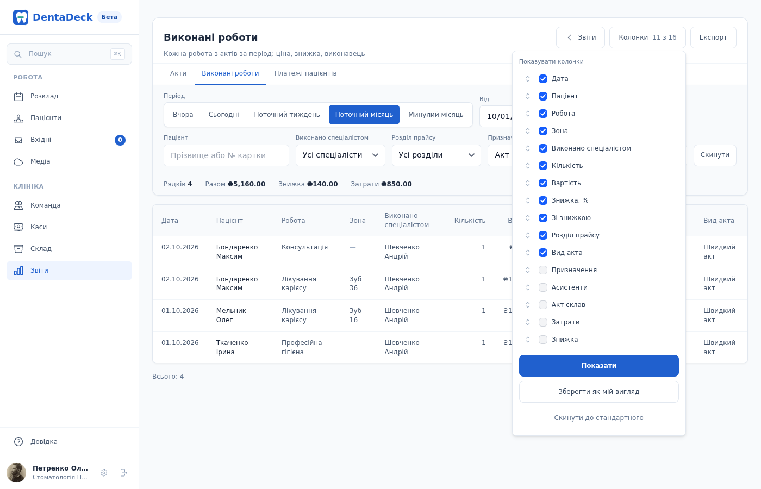Image resolution: width=761 pixels, height=489 pixels.
Task: Open Усі спеціалісти dropdown
Action: 340,155
